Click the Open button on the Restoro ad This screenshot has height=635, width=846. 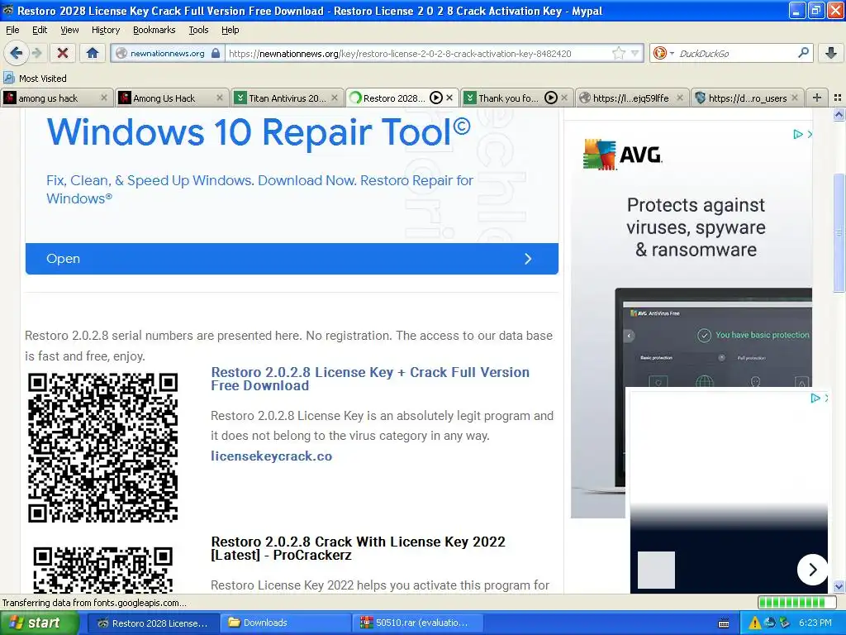[x=292, y=259]
